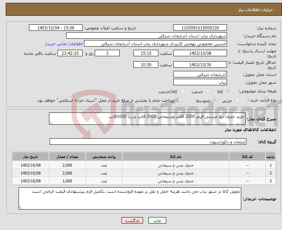Click the delivery province field آذربایجان شرقی
Image resolution: width=282 pixels, height=230 pixels.
click(200, 74)
